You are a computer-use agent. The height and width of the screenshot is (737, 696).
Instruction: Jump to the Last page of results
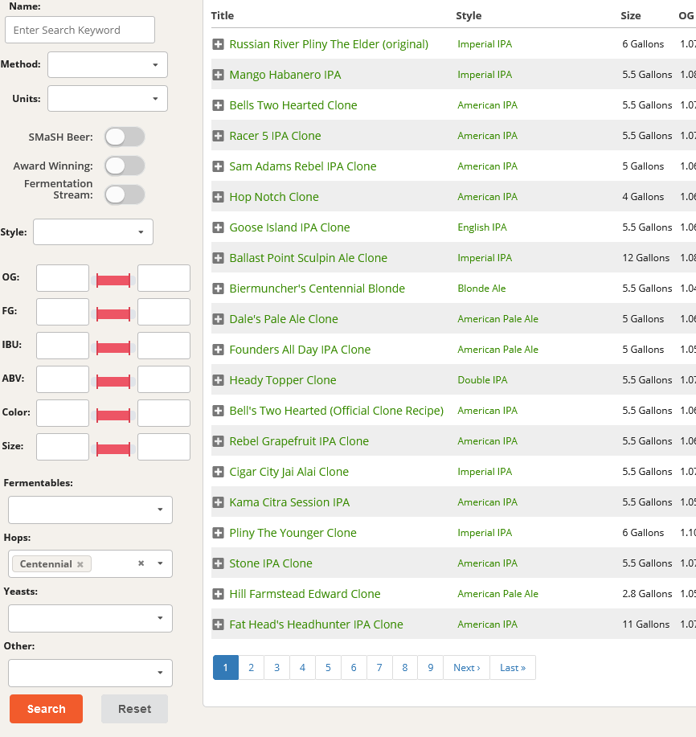click(512, 668)
